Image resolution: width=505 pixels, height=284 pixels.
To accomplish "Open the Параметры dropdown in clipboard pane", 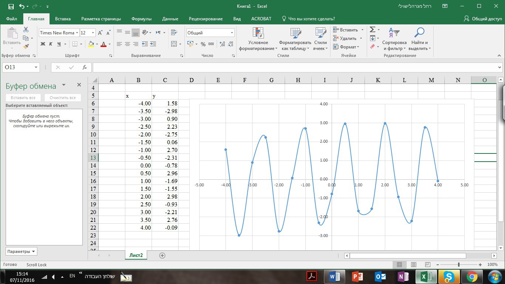I will (21, 251).
